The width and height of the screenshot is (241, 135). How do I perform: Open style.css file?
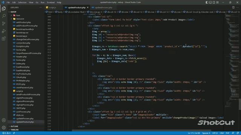coord(20,115)
